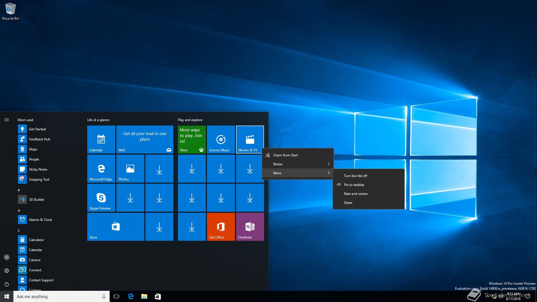Open Settings gear in the Start rail
Image resolution: width=537 pixels, height=302 pixels.
(7, 271)
